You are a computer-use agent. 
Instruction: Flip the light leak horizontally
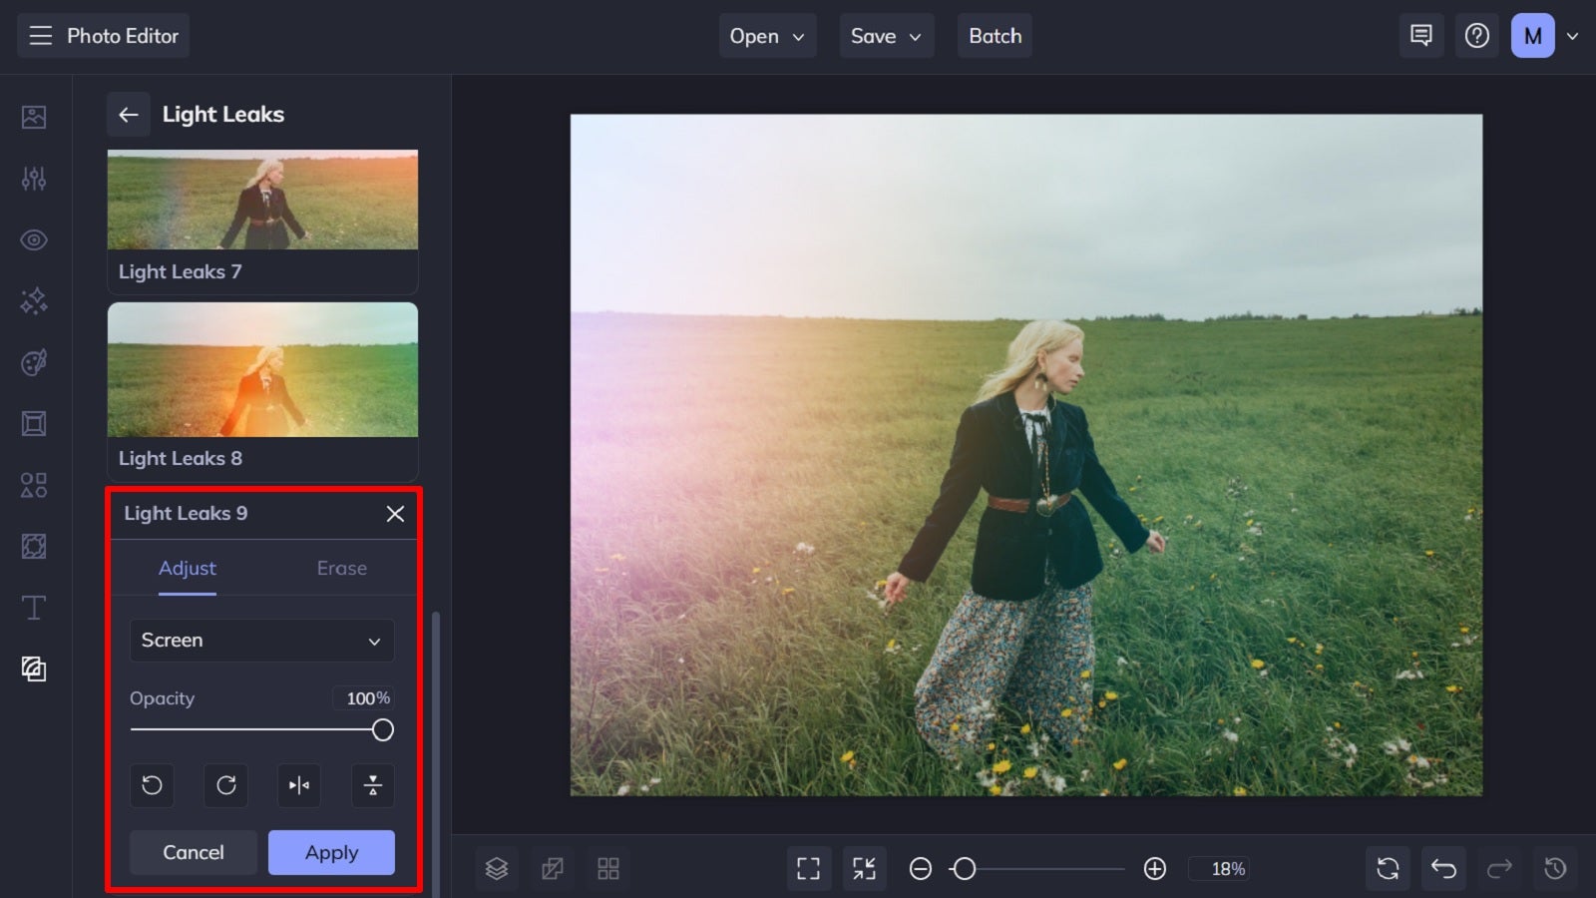tap(299, 785)
